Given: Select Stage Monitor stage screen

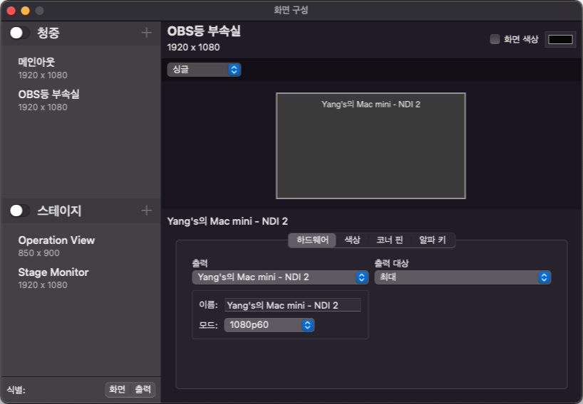Looking at the screenshot, I should pyautogui.click(x=81, y=278).
